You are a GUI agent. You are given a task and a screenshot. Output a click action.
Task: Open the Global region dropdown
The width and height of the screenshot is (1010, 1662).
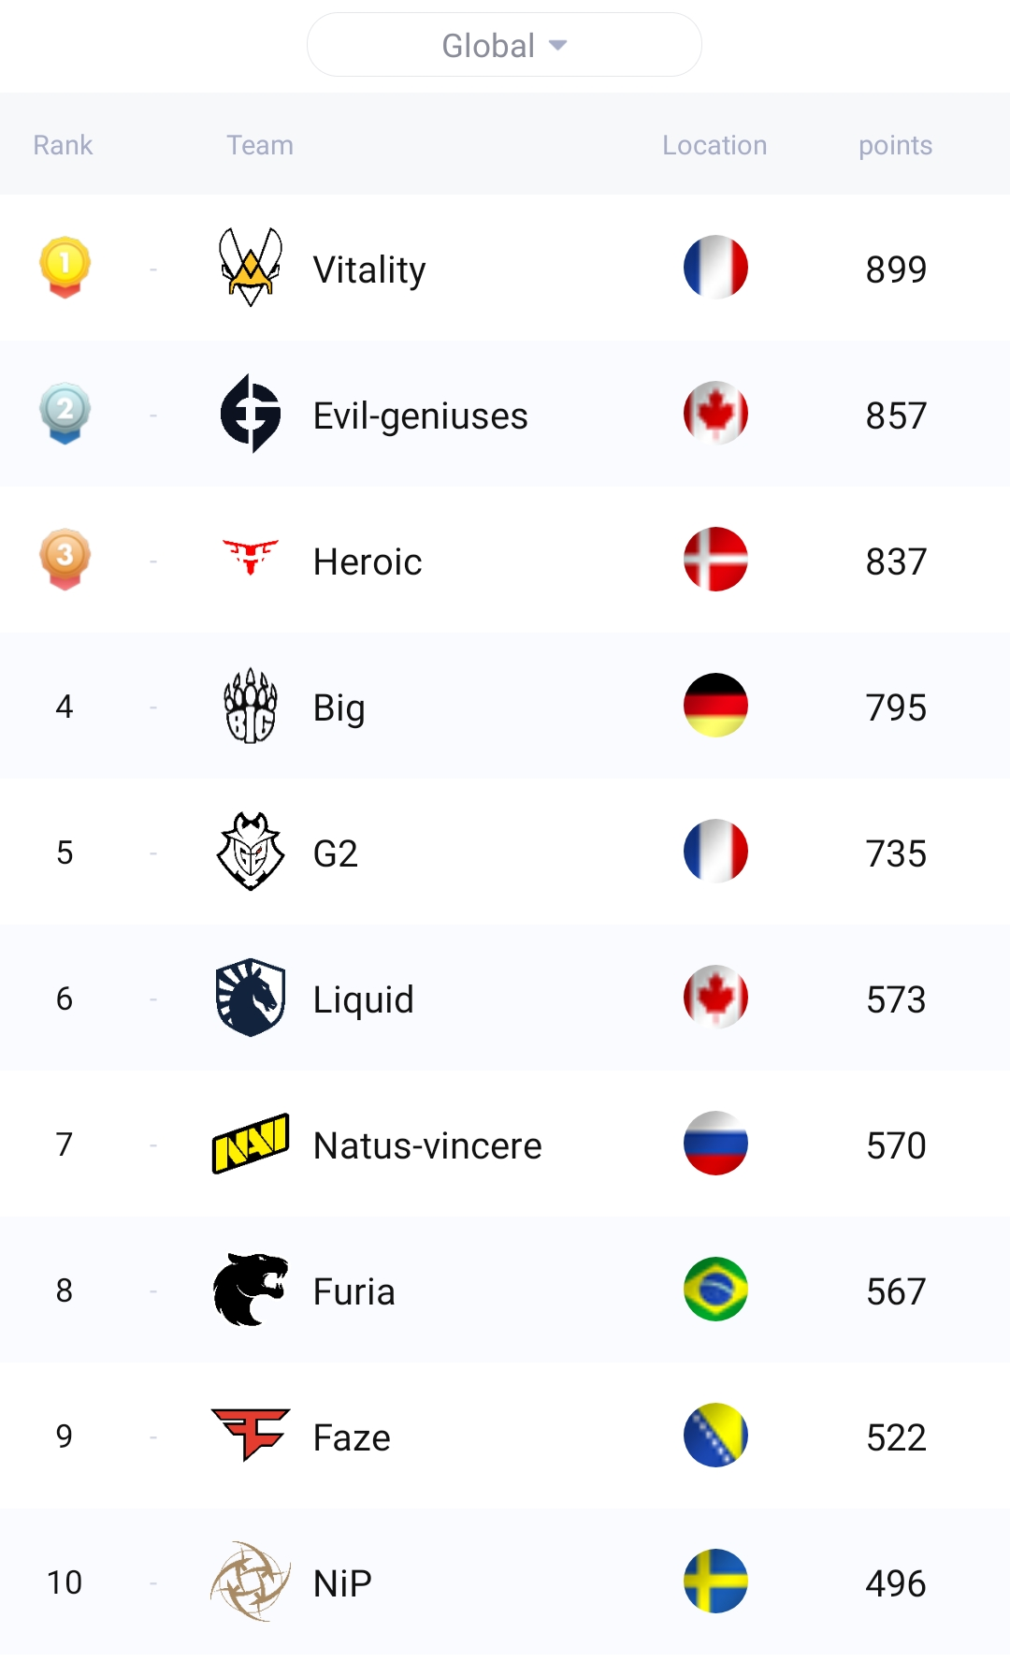(504, 45)
